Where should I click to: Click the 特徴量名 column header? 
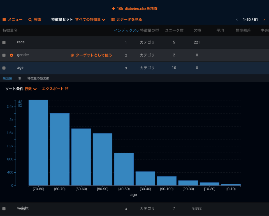tap(10, 30)
